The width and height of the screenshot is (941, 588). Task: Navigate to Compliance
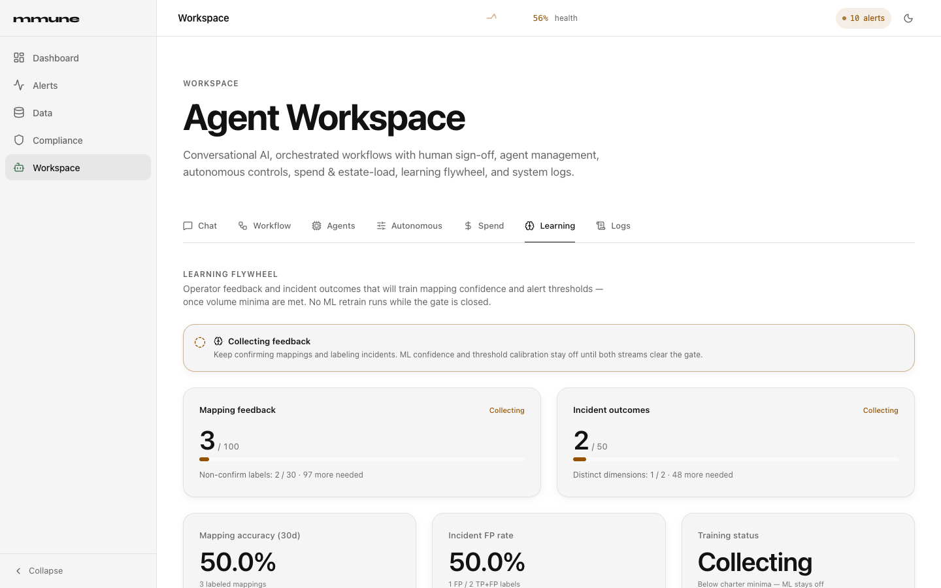pyautogui.click(x=78, y=140)
